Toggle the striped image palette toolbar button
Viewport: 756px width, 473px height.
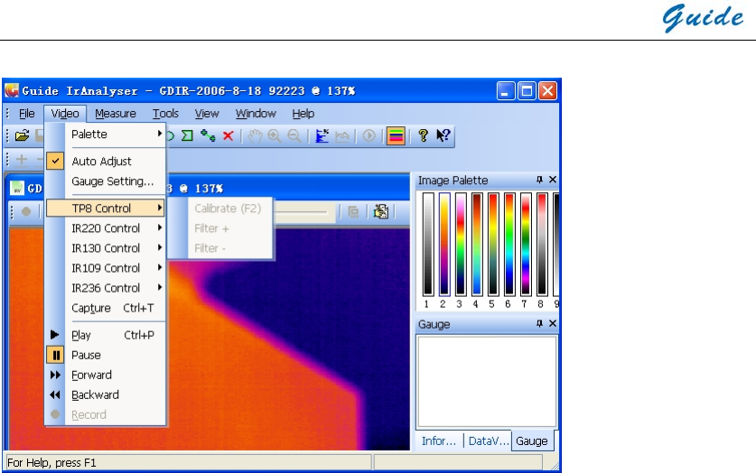396,135
